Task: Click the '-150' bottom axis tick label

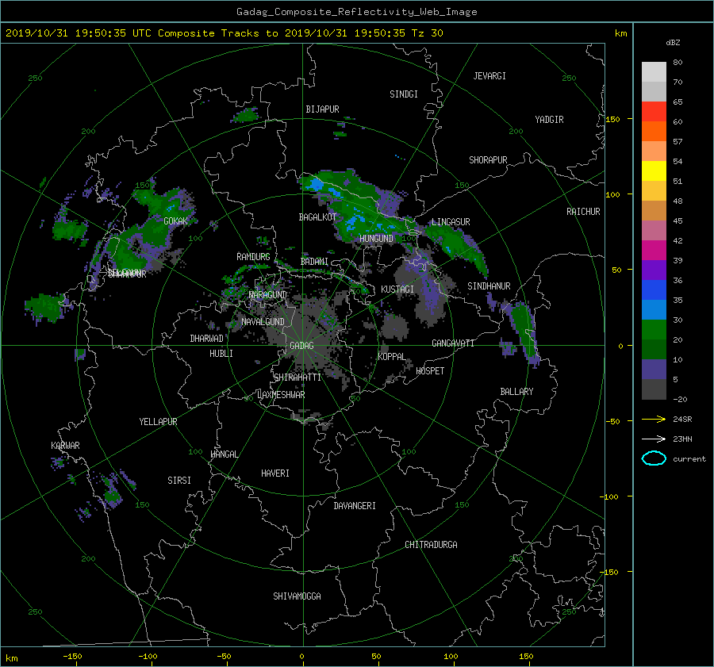Action: pos(72,657)
